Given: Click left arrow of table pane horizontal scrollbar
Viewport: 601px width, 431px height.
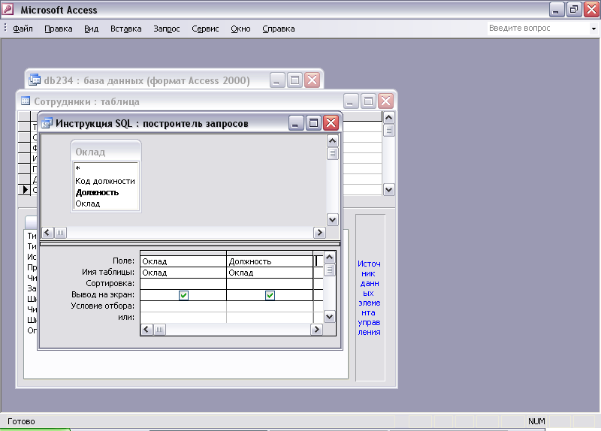Looking at the screenshot, I should (47, 233).
